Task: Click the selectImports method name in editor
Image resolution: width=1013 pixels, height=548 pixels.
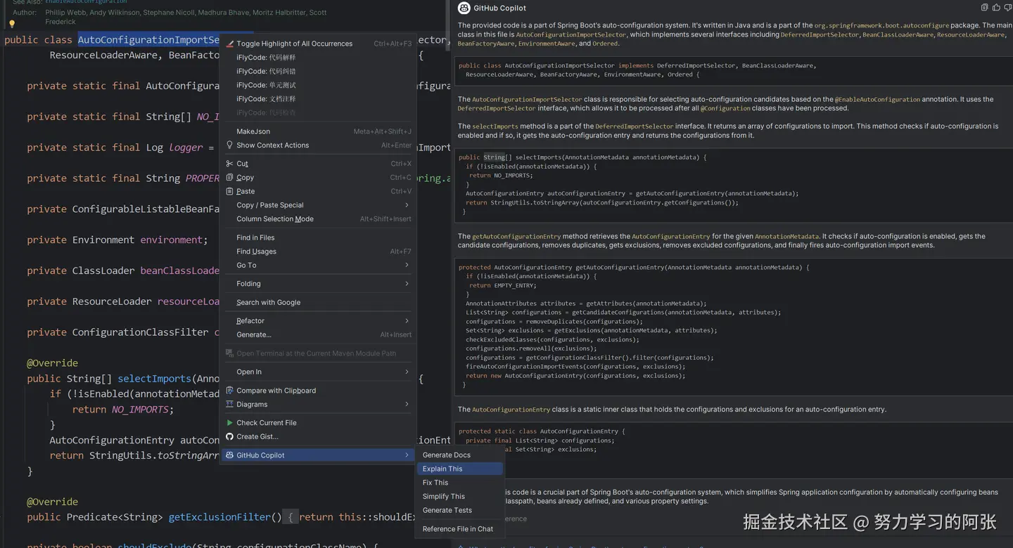Action: tap(154, 379)
